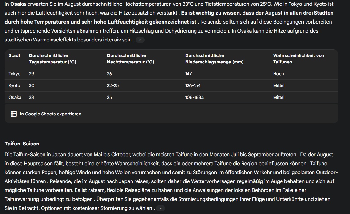350x214 pixels.
Task: Click 'In Google Sheets exportieren' label
Action: [51, 114]
